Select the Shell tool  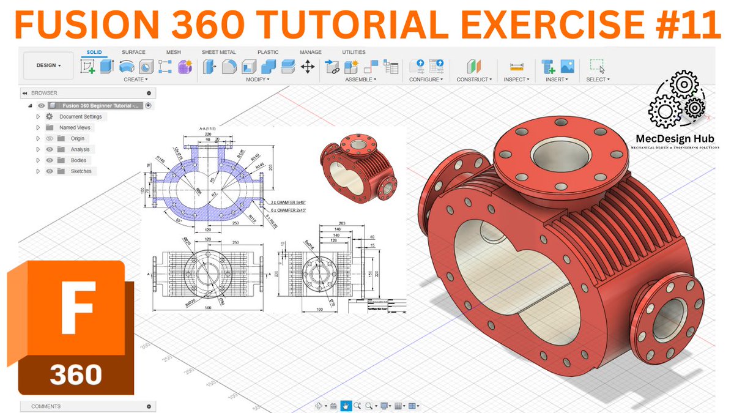pyautogui.click(x=249, y=66)
